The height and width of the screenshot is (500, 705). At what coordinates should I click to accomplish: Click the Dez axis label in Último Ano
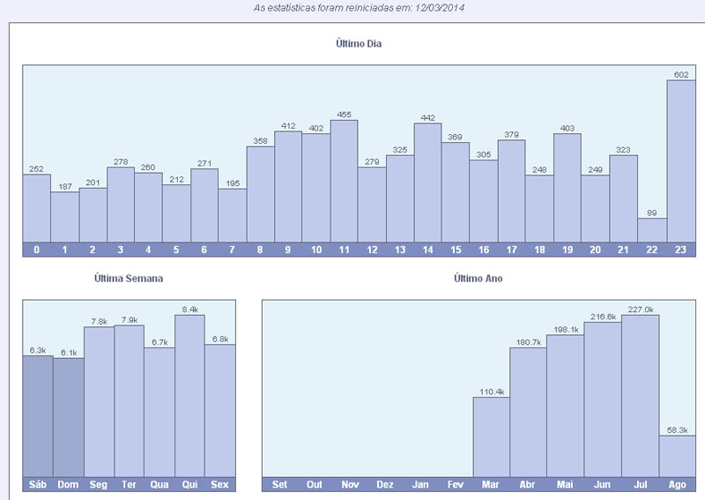point(385,485)
